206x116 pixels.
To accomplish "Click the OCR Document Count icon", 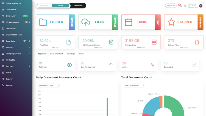I will [111, 42].
